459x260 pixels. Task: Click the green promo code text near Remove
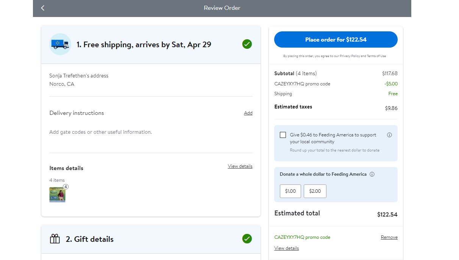(x=302, y=237)
